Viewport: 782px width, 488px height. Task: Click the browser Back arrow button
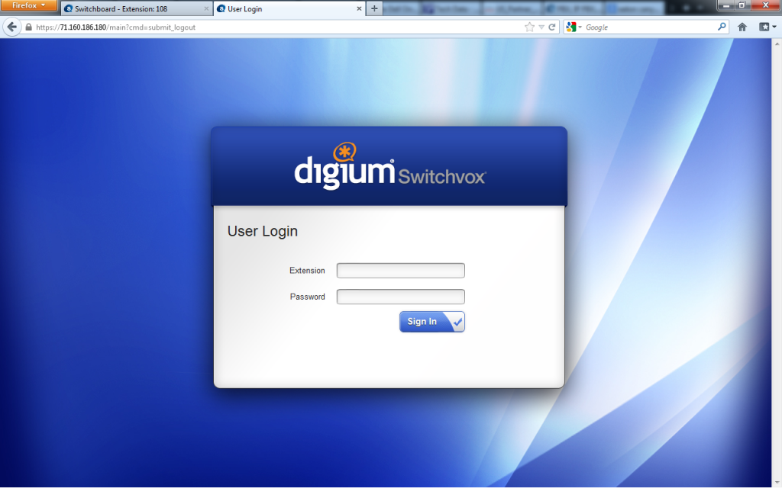(x=11, y=27)
